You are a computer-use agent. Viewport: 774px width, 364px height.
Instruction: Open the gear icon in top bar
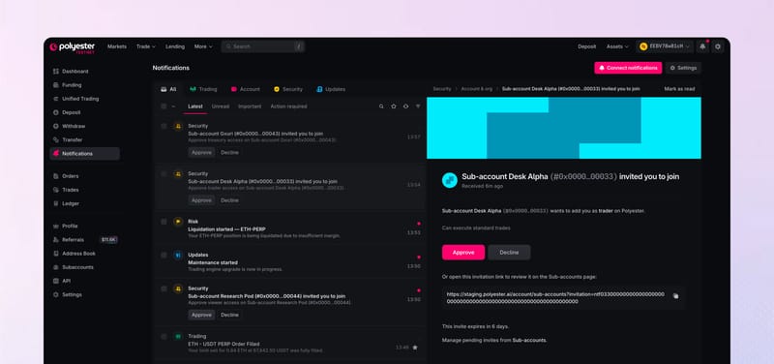718,46
